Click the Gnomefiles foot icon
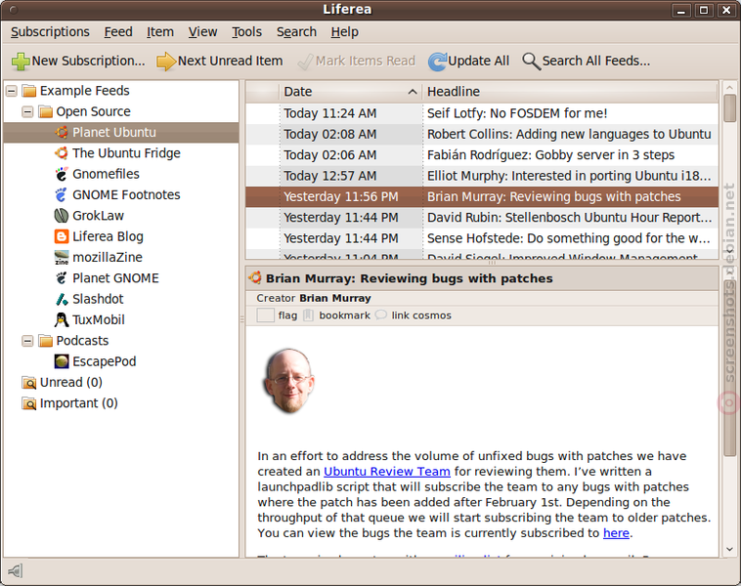The width and height of the screenshot is (741, 586). [x=62, y=174]
